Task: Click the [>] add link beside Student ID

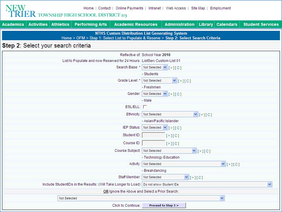Action: (169, 136)
